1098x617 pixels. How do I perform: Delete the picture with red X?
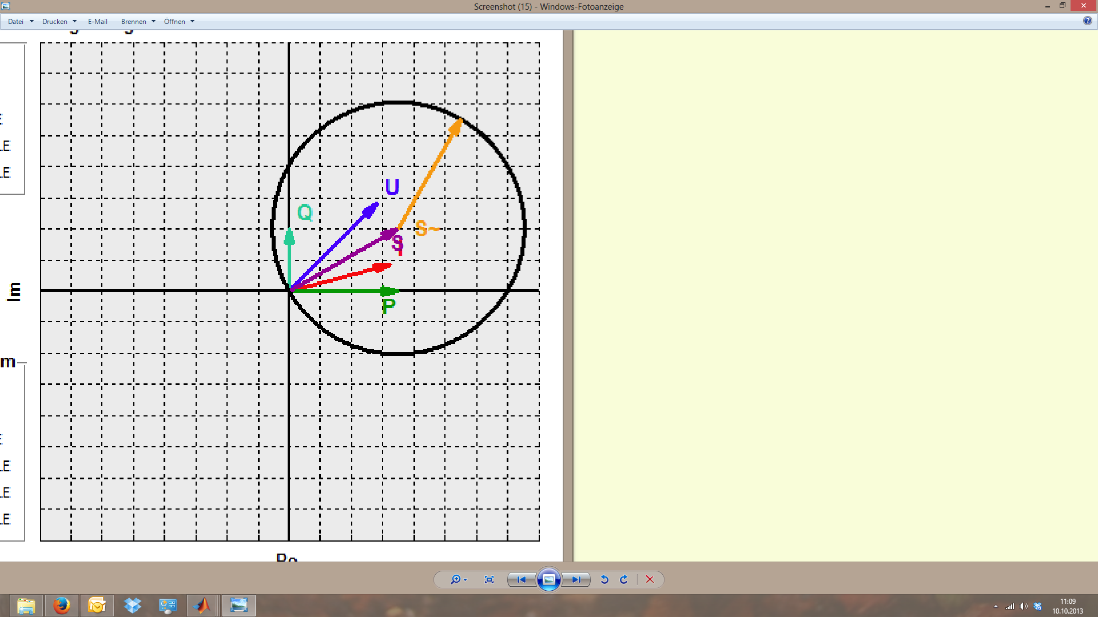pos(650,579)
